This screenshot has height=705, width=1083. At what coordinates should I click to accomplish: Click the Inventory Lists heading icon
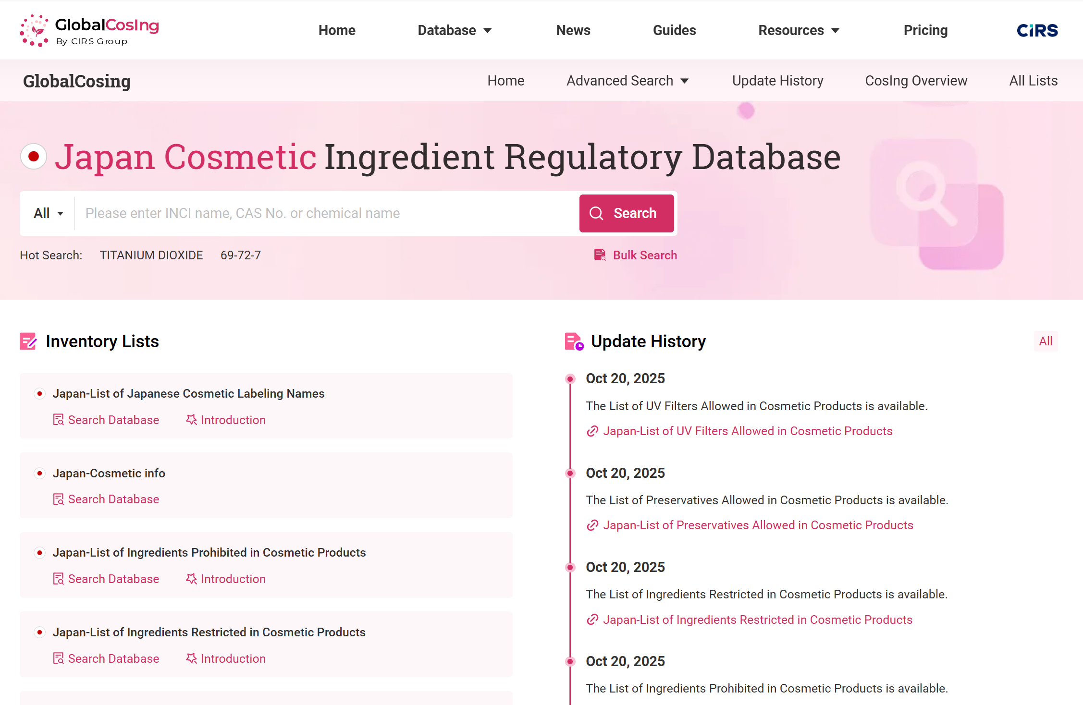(28, 341)
